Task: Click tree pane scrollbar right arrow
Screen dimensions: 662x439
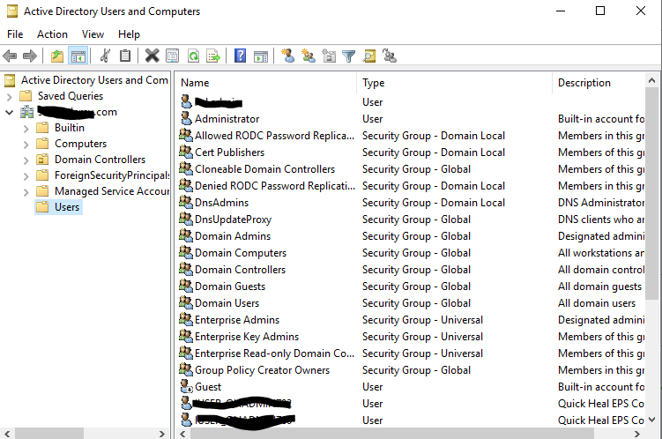Action: (161, 434)
